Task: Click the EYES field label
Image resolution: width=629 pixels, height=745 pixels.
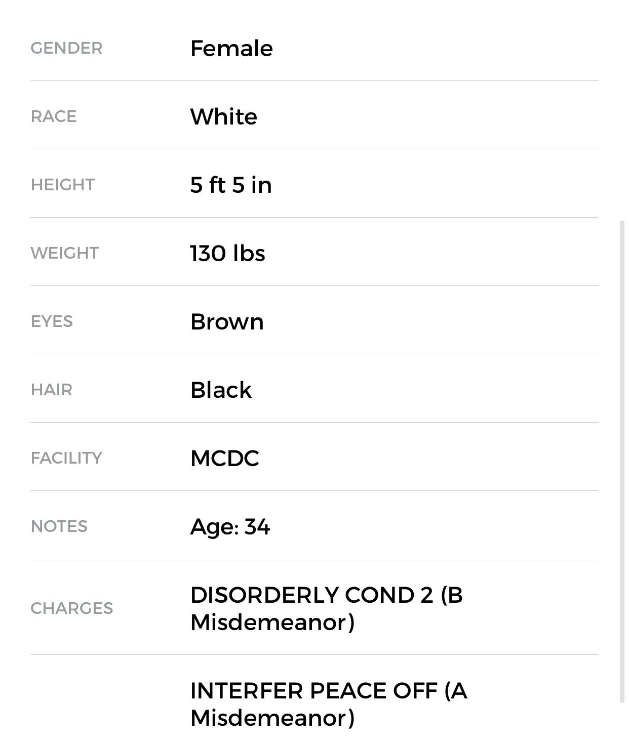Action: [x=52, y=321]
